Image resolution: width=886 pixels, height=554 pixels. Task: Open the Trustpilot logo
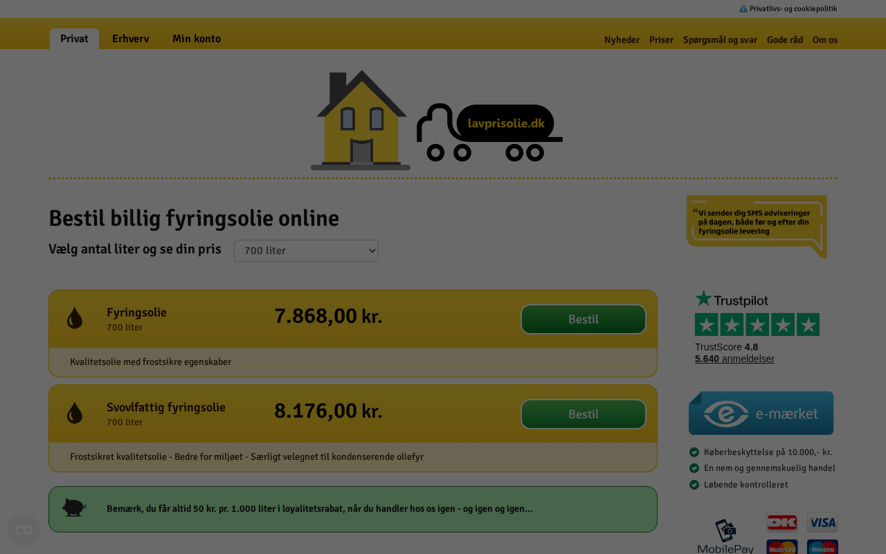tap(732, 299)
